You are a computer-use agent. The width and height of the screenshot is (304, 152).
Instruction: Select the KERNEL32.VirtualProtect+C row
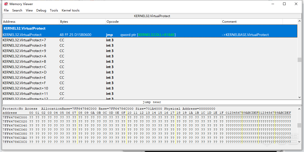(x=150, y=67)
